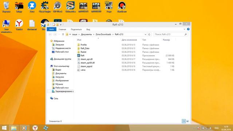This screenshot has height=131, width=233.
Task: Open Этот компьютер in navigation pane
Action: point(62,66)
